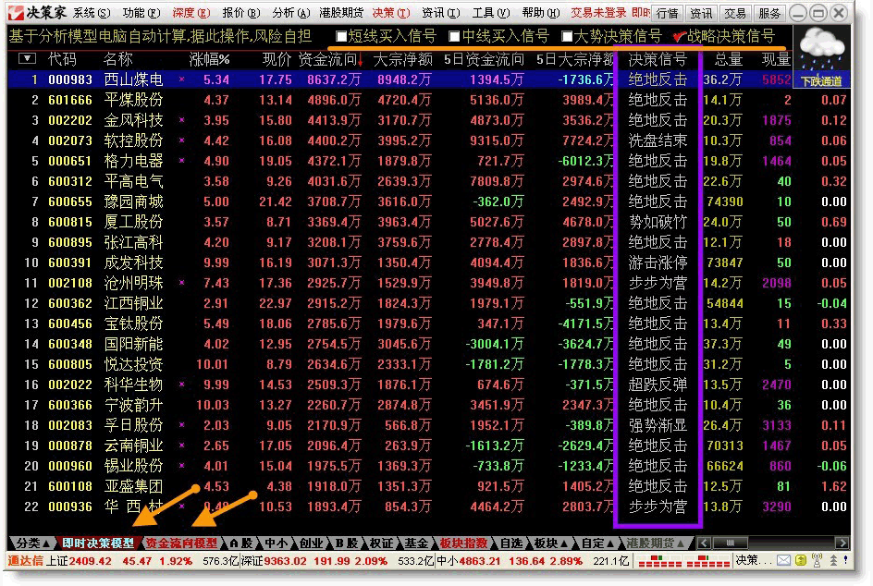Click the 资讯 button in the title bar
This screenshot has width=873, height=586.
pyautogui.click(x=701, y=13)
